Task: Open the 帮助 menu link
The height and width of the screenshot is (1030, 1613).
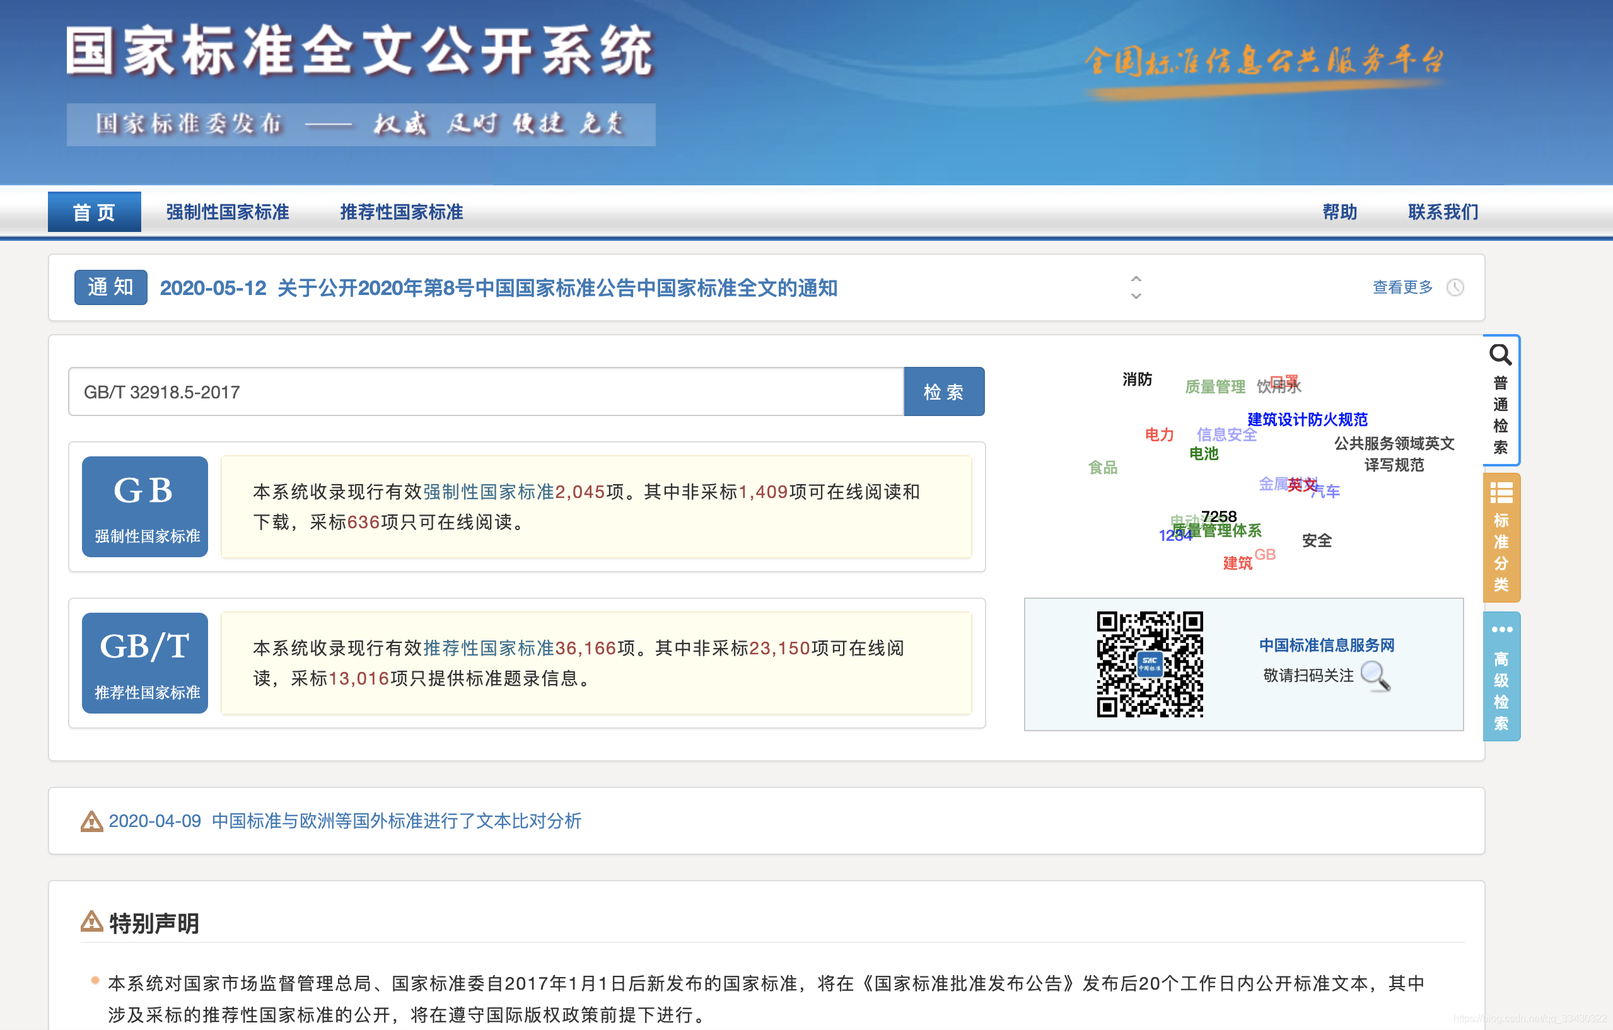Action: pyautogui.click(x=1340, y=212)
